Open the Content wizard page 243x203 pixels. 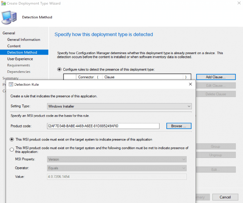pos(14,46)
